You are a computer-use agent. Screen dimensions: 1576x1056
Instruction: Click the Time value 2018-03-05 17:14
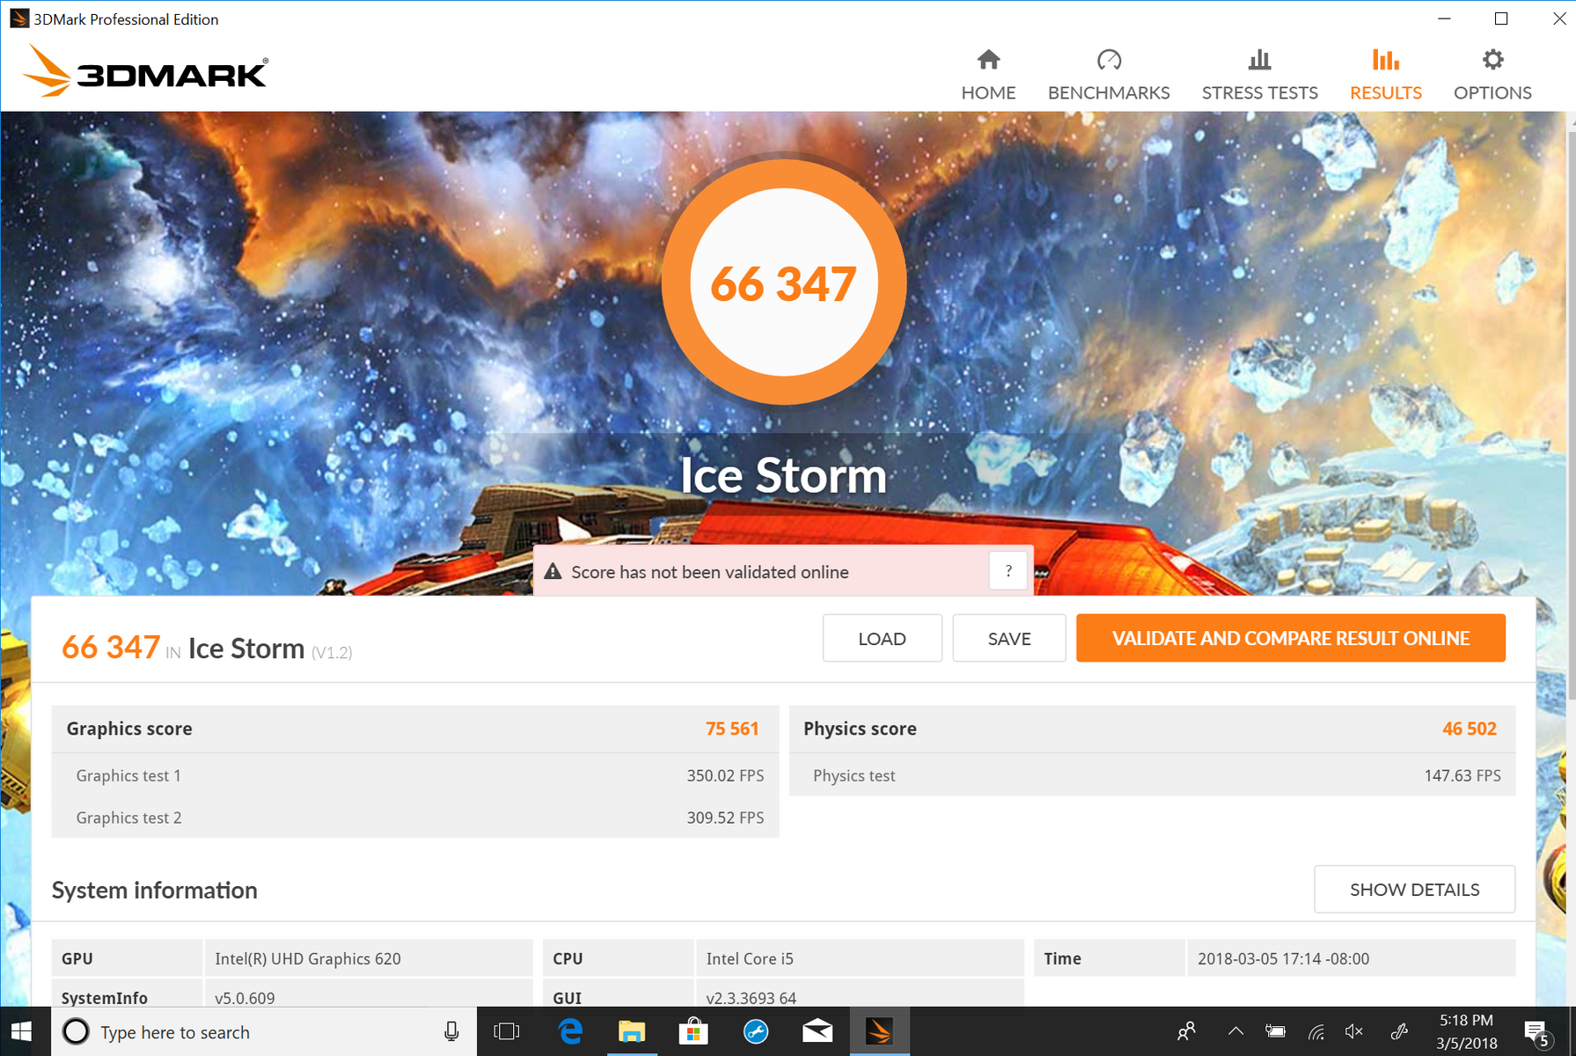1282,958
